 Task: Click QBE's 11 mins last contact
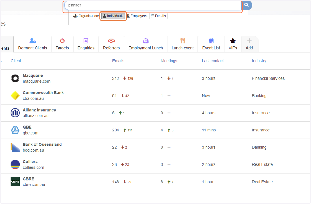click(209, 130)
